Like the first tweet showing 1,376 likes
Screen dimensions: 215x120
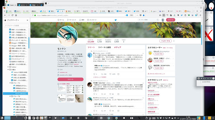click(x=111, y=74)
